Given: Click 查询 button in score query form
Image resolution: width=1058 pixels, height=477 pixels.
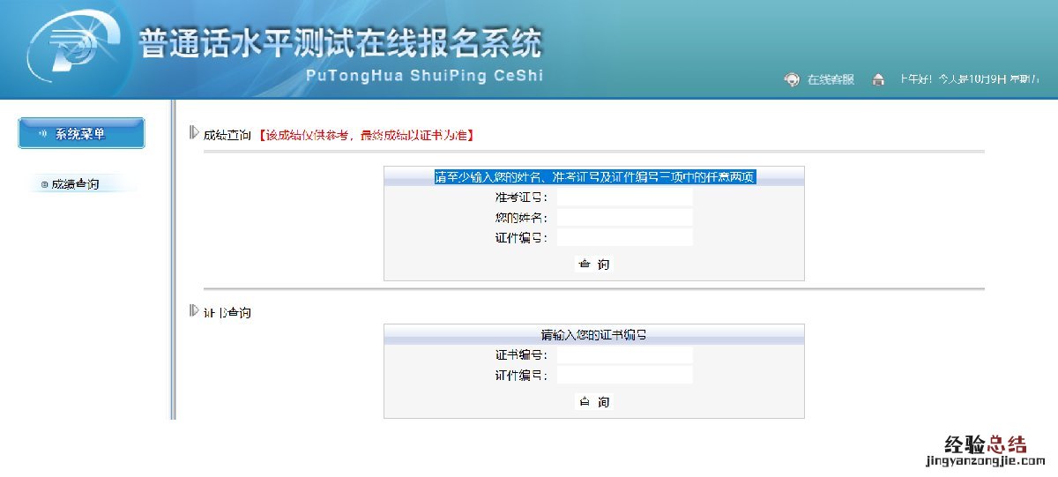Looking at the screenshot, I should coord(593,264).
